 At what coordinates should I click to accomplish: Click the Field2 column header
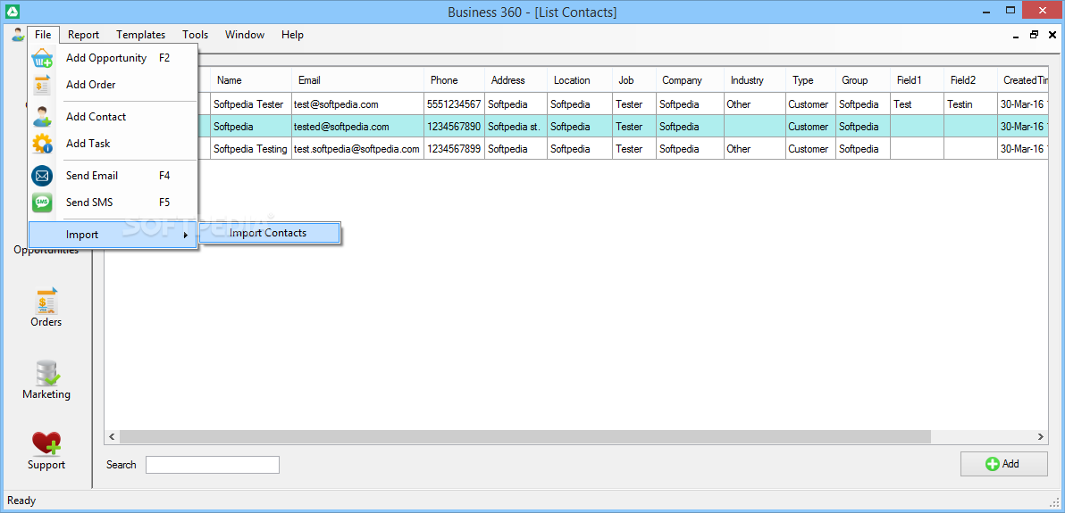pos(970,80)
